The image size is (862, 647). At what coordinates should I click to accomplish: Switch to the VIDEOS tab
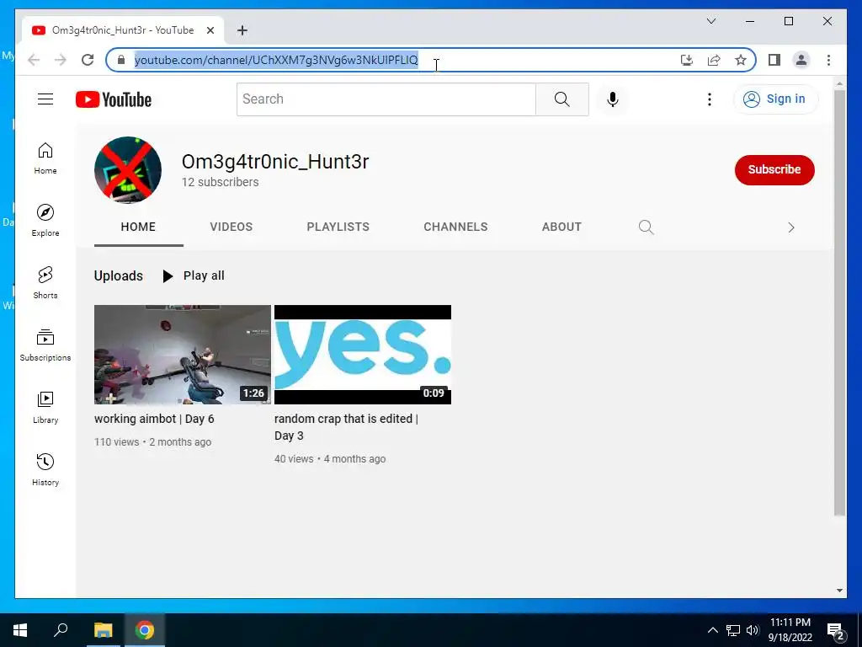point(231,227)
